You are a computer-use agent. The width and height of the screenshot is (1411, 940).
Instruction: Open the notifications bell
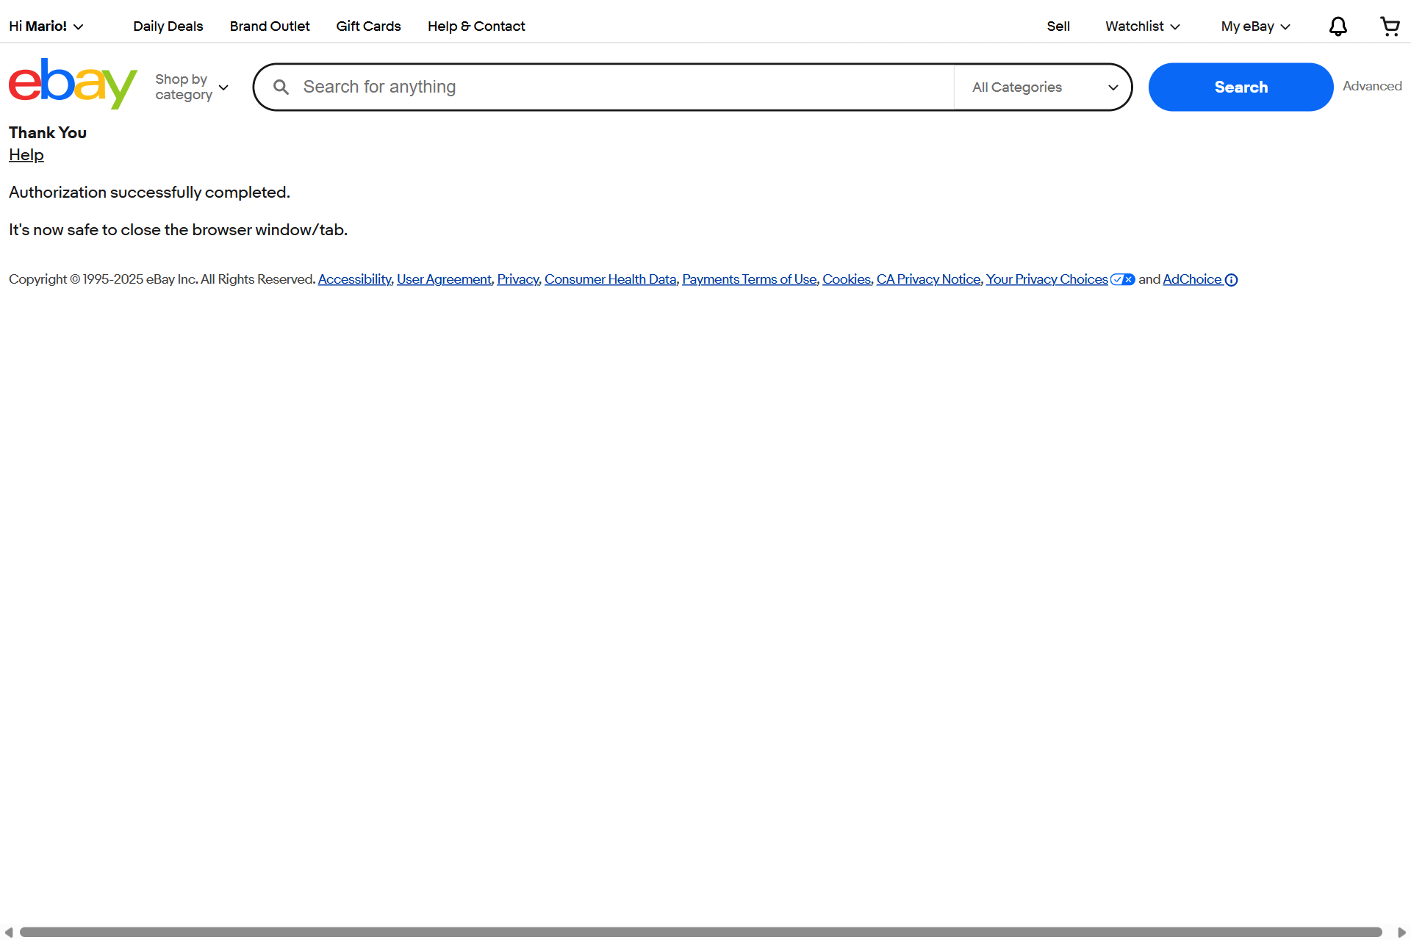click(x=1338, y=26)
